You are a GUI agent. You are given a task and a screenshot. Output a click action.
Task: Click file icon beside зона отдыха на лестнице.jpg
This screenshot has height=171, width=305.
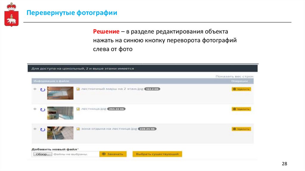pos(78,129)
